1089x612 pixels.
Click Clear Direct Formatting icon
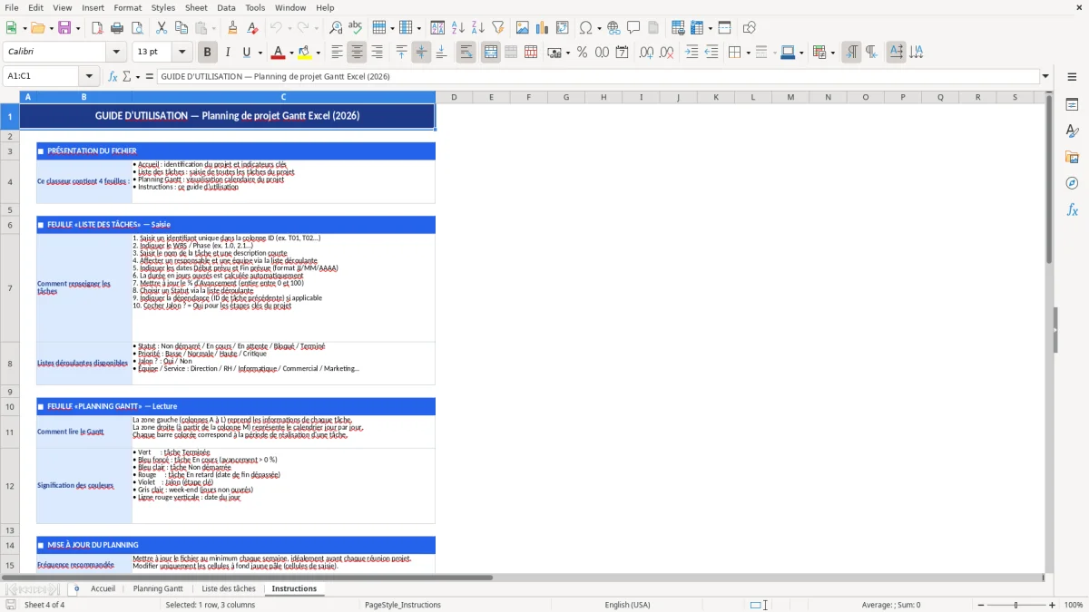click(252, 28)
